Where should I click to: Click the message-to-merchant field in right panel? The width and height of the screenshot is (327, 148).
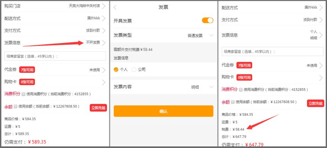click(x=272, y=51)
